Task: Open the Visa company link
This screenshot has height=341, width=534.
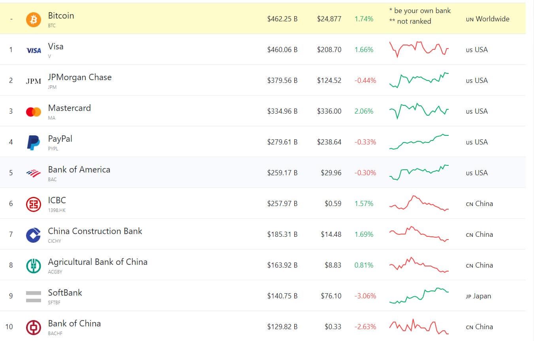Action: click(x=56, y=46)
